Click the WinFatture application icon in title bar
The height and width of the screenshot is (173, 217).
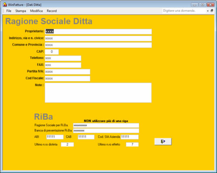point(5,5)
